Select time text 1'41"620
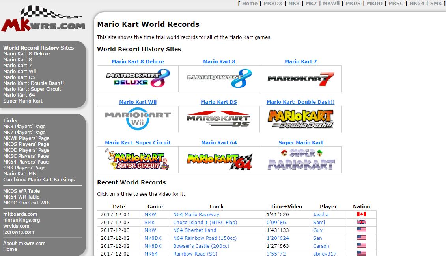Screen dimensions: 446x256 tap(278, 215)
